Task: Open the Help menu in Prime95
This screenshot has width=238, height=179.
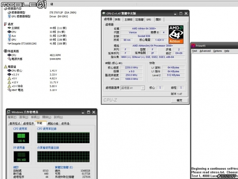Action: [x=227, y=51]
